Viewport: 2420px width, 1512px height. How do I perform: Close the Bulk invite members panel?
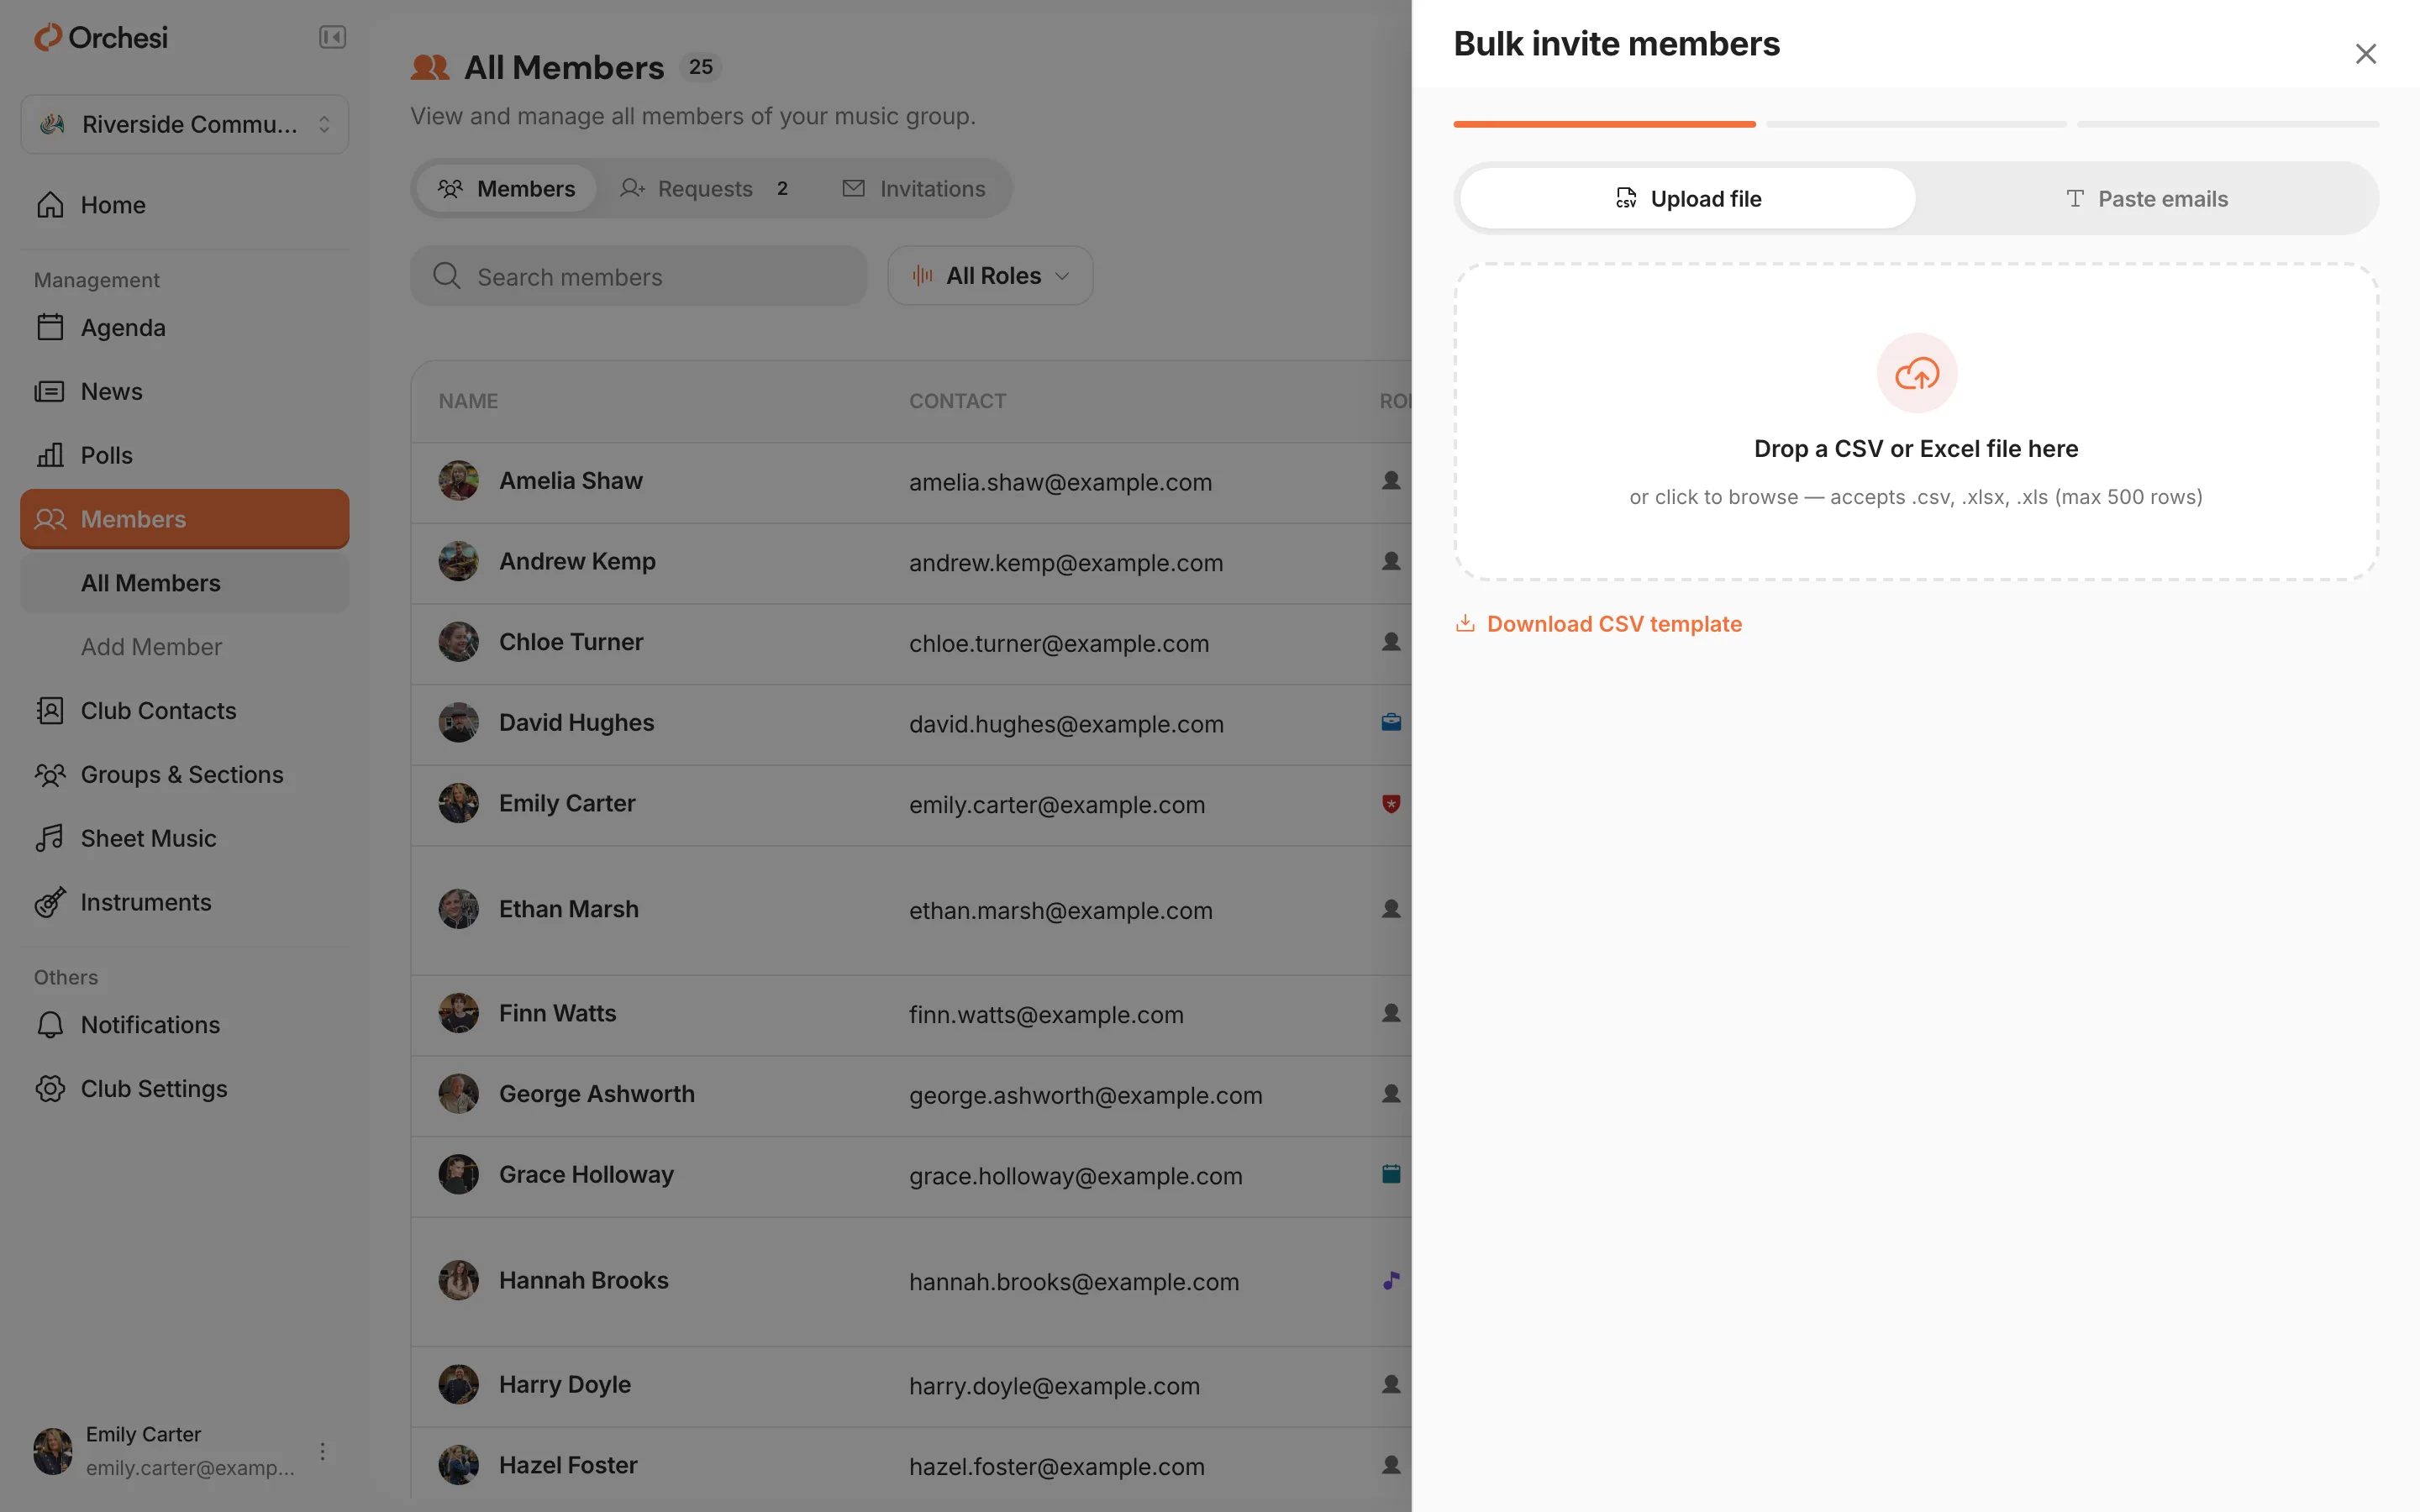[2365, 54]
